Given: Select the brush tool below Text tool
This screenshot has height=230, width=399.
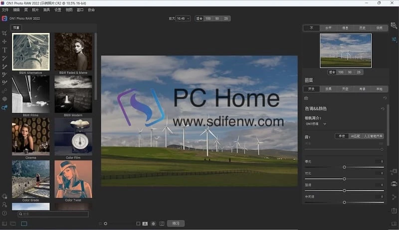Looking at the screenshot, I should 4,58.
